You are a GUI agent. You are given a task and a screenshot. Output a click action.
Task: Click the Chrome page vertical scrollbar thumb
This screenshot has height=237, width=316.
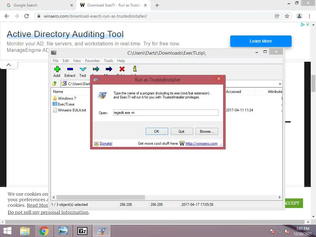313,83
